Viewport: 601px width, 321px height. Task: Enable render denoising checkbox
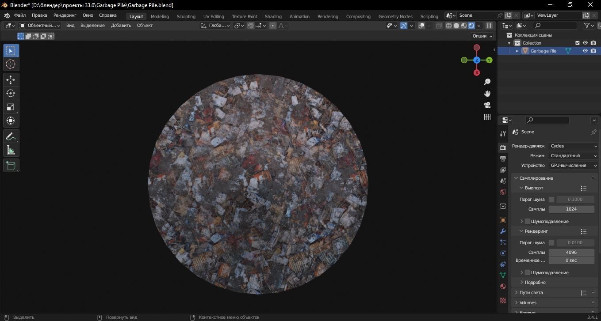[x=528, y=272]
